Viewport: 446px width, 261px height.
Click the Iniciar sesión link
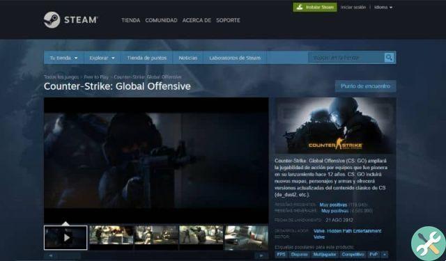pos(353,8)
